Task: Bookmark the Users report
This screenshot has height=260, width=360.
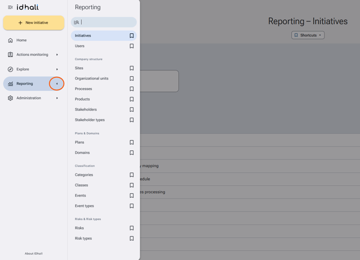Action: (132, 46)
